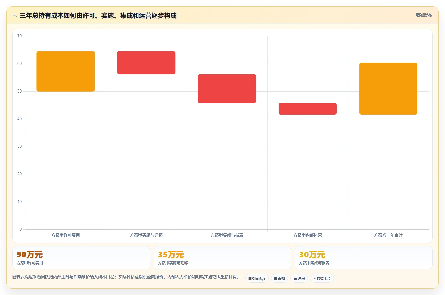
Task: Click the x-axis label 方案甲内部运营
Action: coord(308,235)
